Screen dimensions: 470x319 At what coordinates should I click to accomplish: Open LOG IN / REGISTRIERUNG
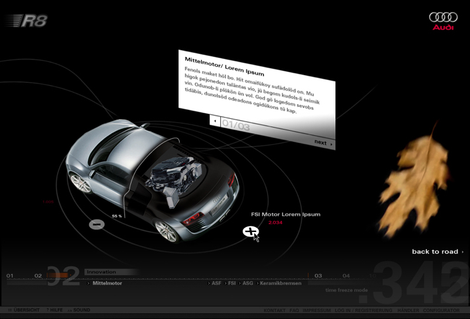point(363,310)
